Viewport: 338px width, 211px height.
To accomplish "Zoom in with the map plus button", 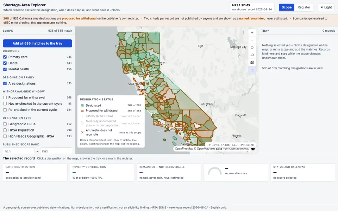I will [252, 33].
